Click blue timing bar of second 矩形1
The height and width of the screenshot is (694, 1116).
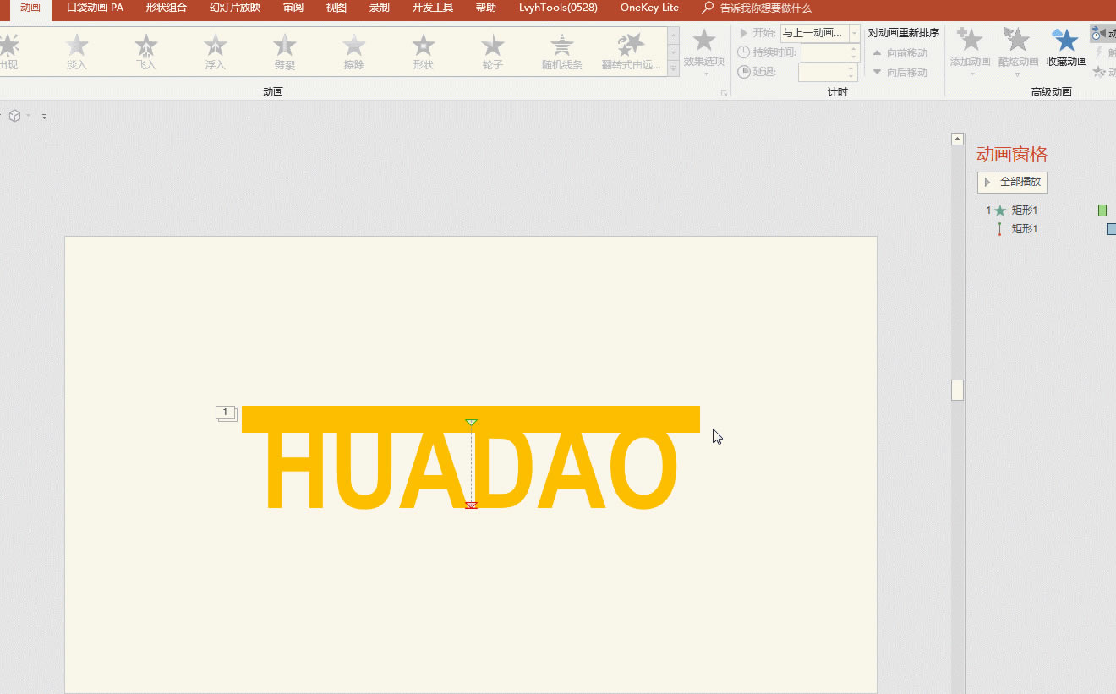coord(1111,229)
